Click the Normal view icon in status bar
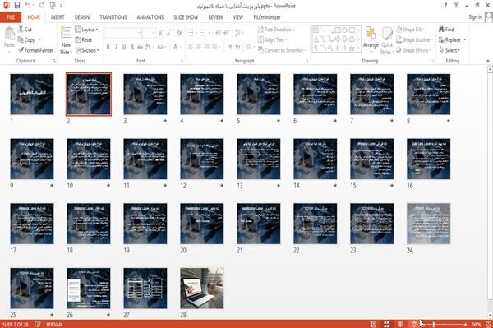This screenshot has height=328, width=493. click(373, 324)
